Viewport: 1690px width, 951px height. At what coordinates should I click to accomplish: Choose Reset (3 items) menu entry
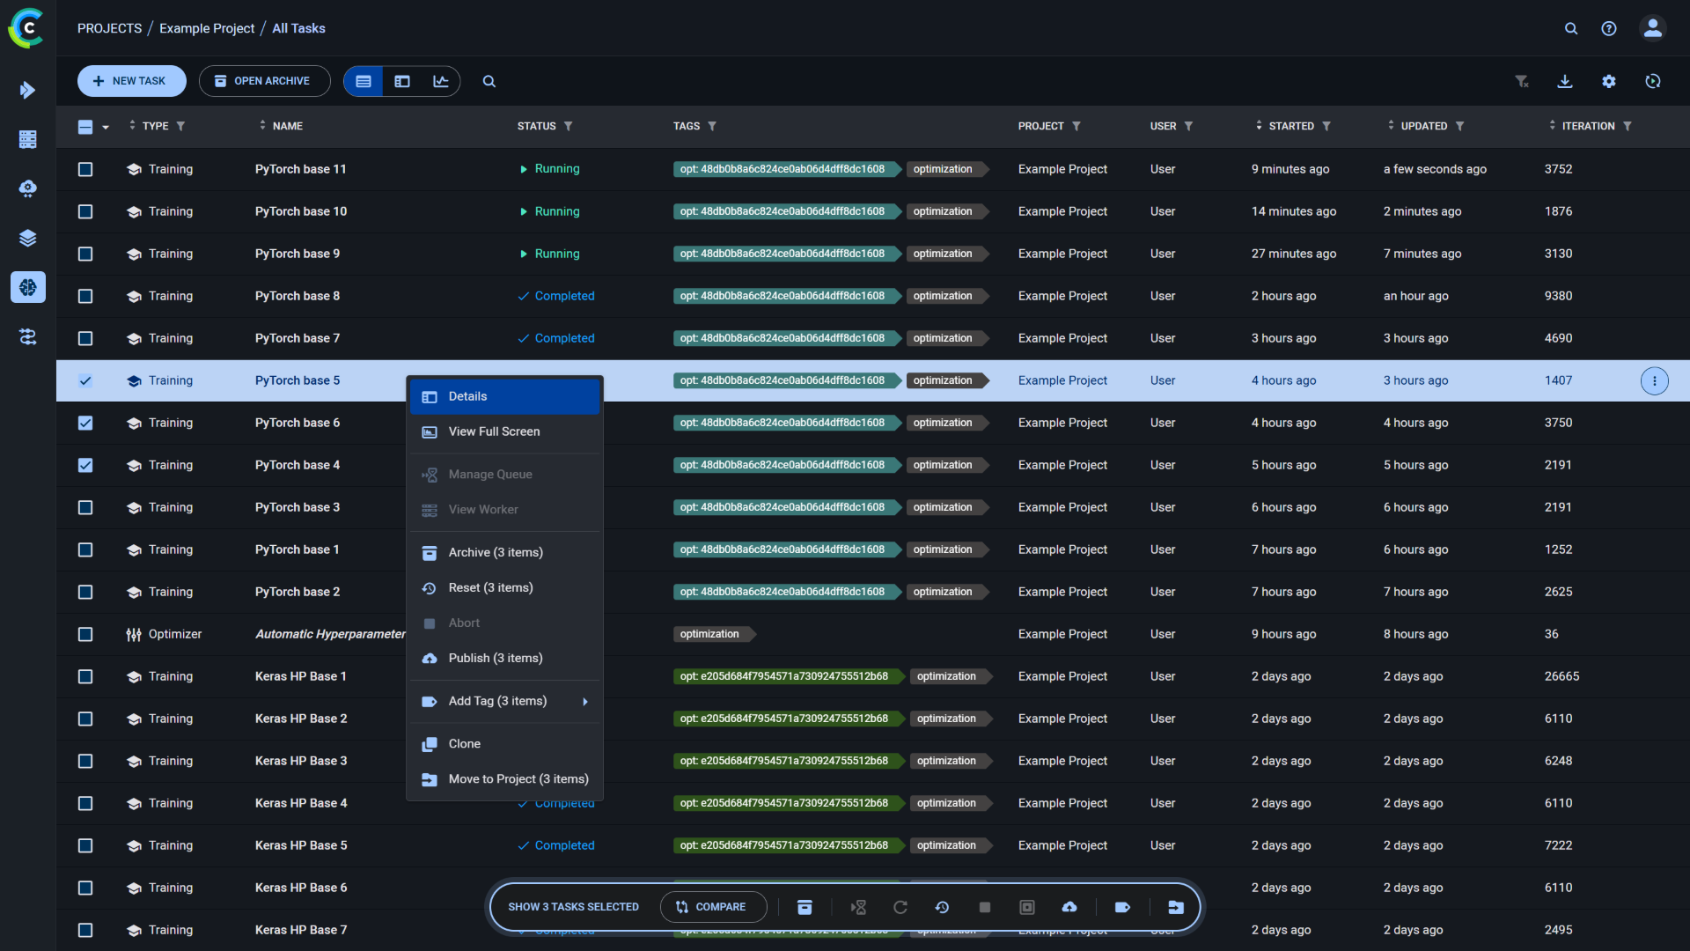504,587
